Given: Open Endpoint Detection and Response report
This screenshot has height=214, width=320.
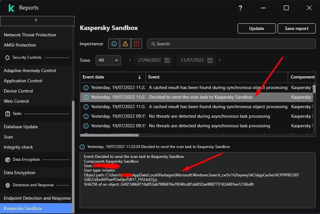Looking at the screenshot, I should pos(37,198).
